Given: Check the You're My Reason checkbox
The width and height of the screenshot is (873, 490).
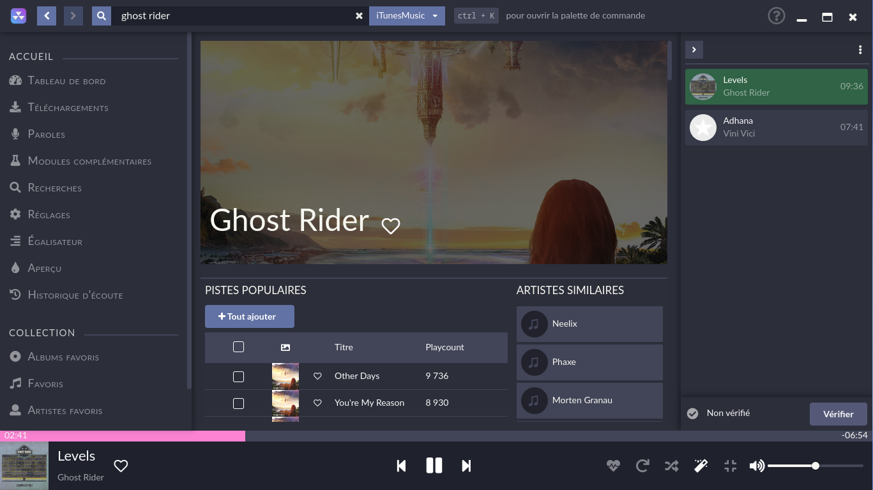Looking at the screenshot, I should [x=238, y=403].
